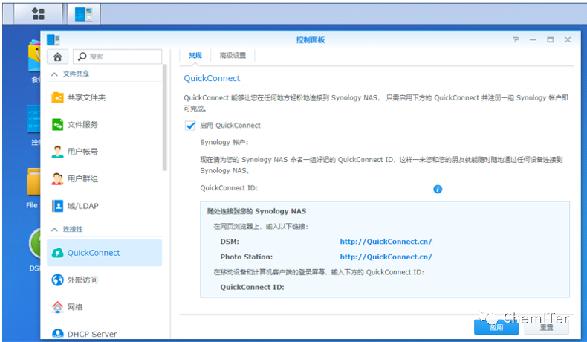Click the search magnifier icon

coord(82,57)
